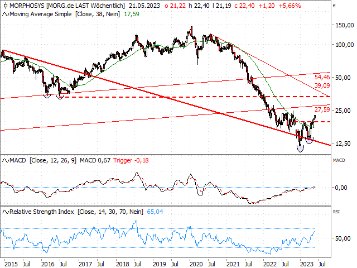Click the RSI value 65,04
The width and height of the screenshot is (357, 268).
(155, 212)
